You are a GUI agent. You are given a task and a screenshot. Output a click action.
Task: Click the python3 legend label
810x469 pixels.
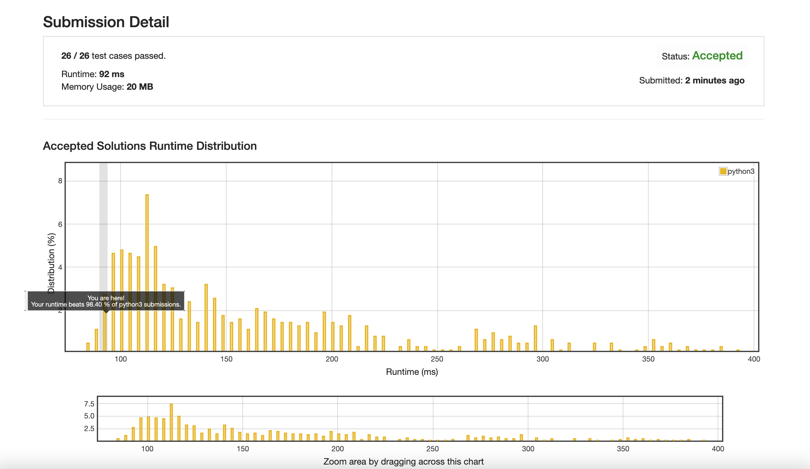(x=741, y=171)
